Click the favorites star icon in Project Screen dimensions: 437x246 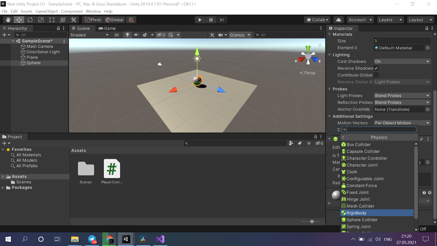tap(309, 143)
